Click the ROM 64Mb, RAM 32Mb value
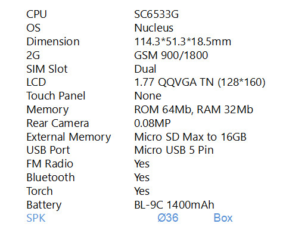Viewport: 286px width, 233px height. coord(194,110)
